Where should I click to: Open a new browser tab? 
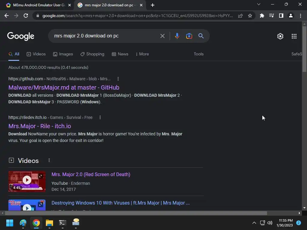coord(153,5)
